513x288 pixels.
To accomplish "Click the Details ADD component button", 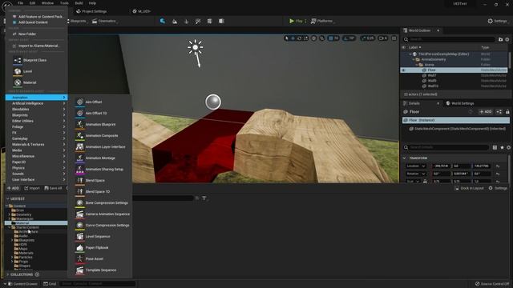I will coord(485,112).
